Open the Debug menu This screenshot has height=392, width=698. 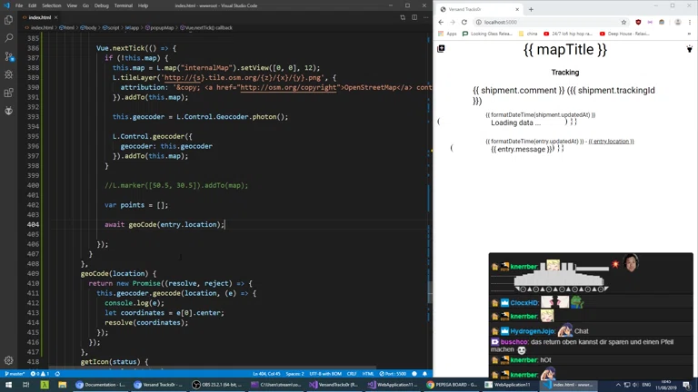(x=102, y=5)
